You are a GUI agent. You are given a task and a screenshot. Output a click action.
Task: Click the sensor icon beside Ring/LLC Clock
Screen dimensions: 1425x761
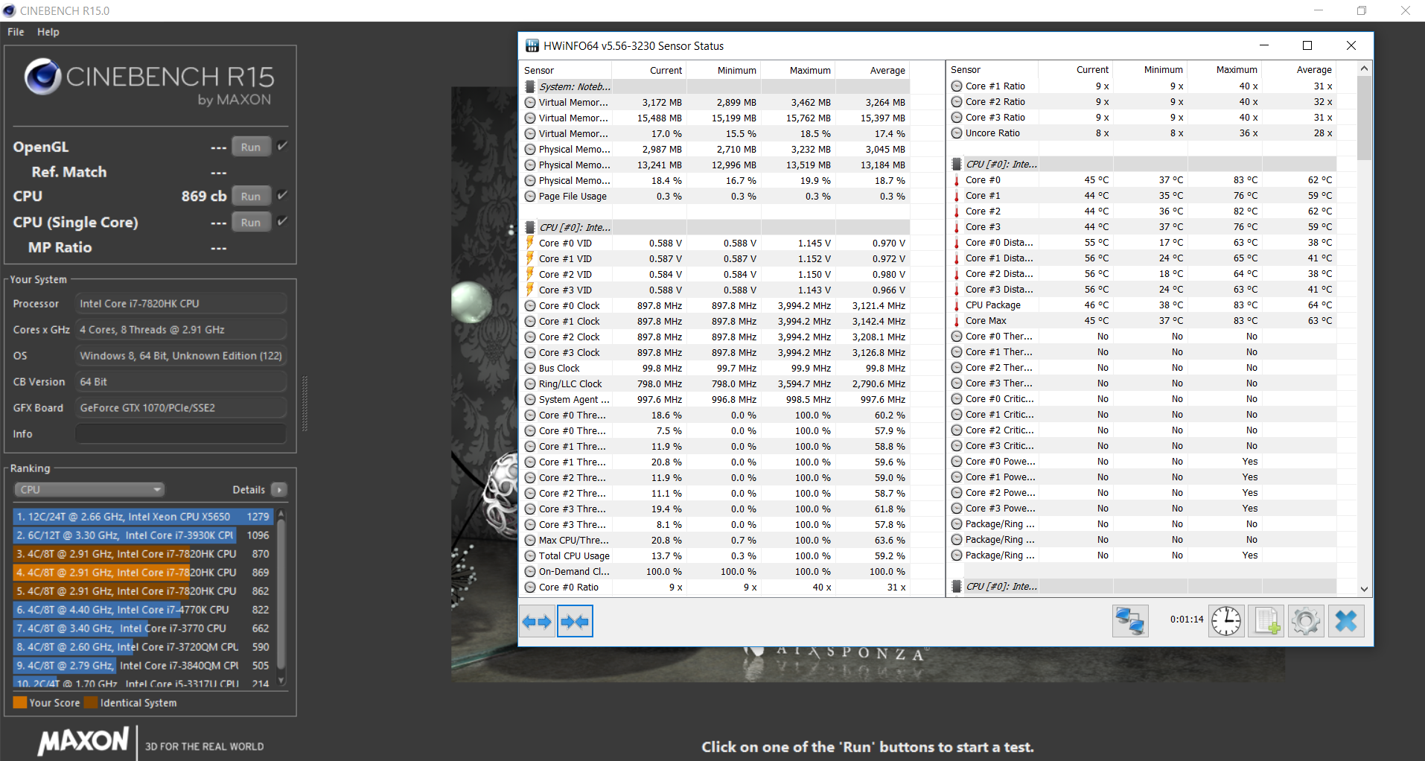(530, 384)
